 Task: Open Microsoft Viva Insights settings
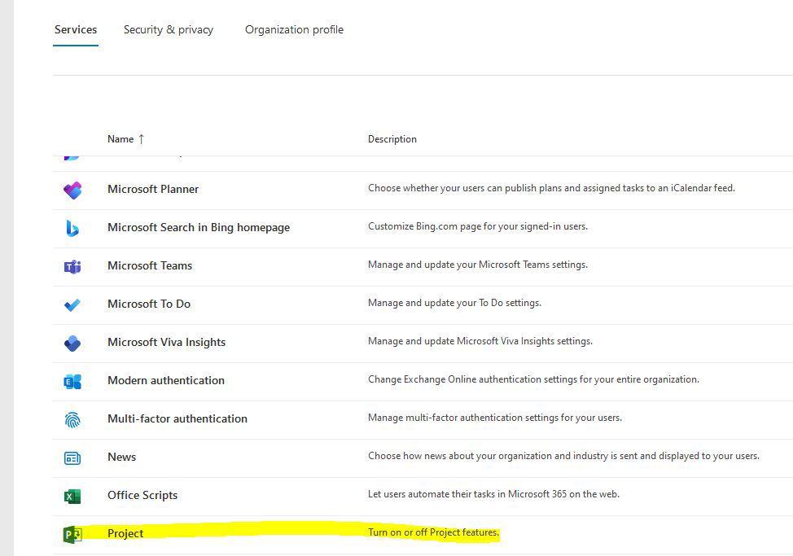[166, 342]
